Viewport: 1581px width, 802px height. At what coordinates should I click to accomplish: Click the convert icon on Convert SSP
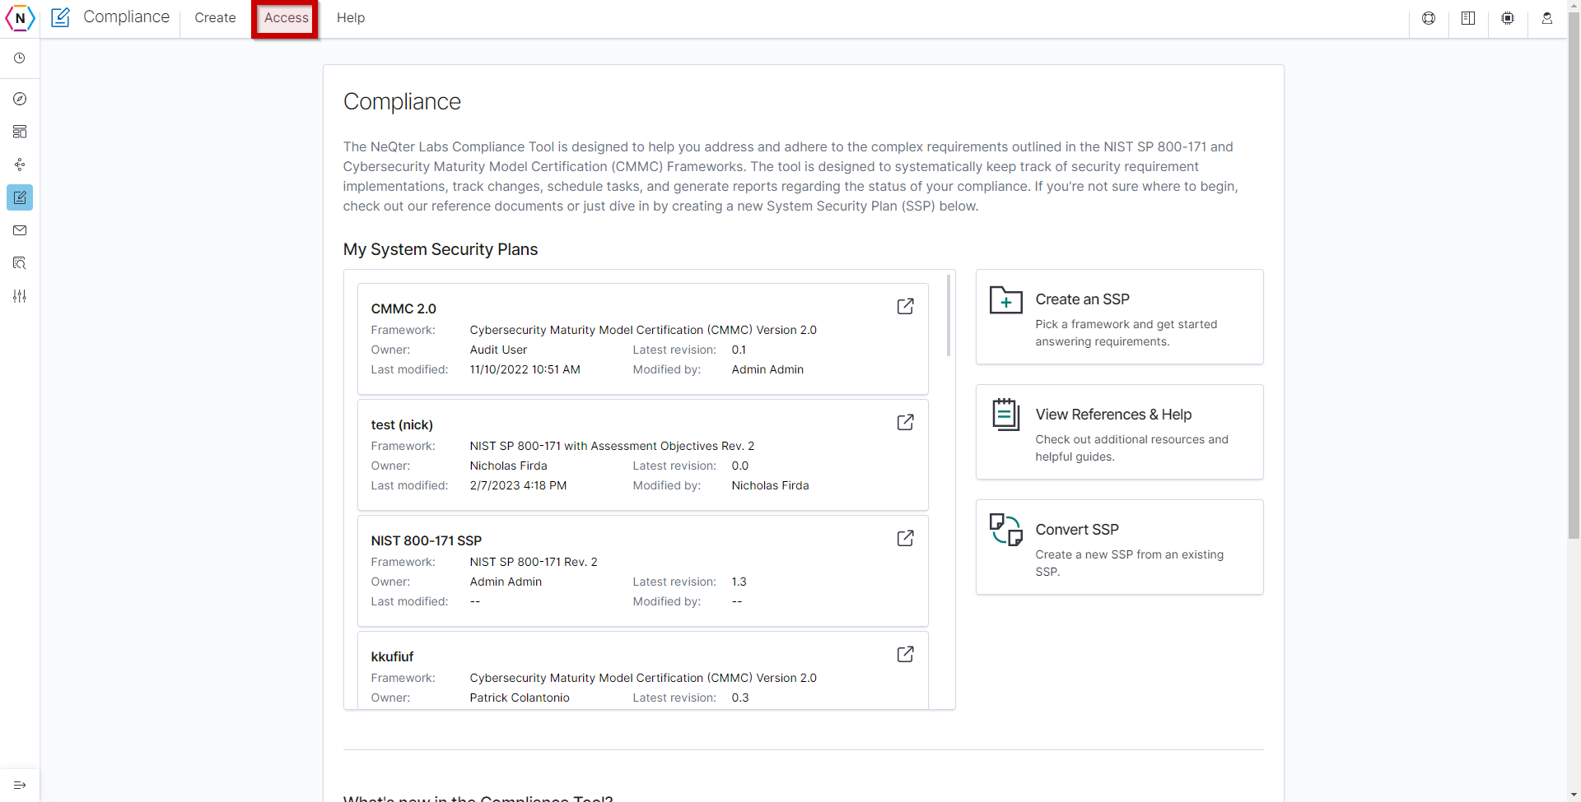1006,530
